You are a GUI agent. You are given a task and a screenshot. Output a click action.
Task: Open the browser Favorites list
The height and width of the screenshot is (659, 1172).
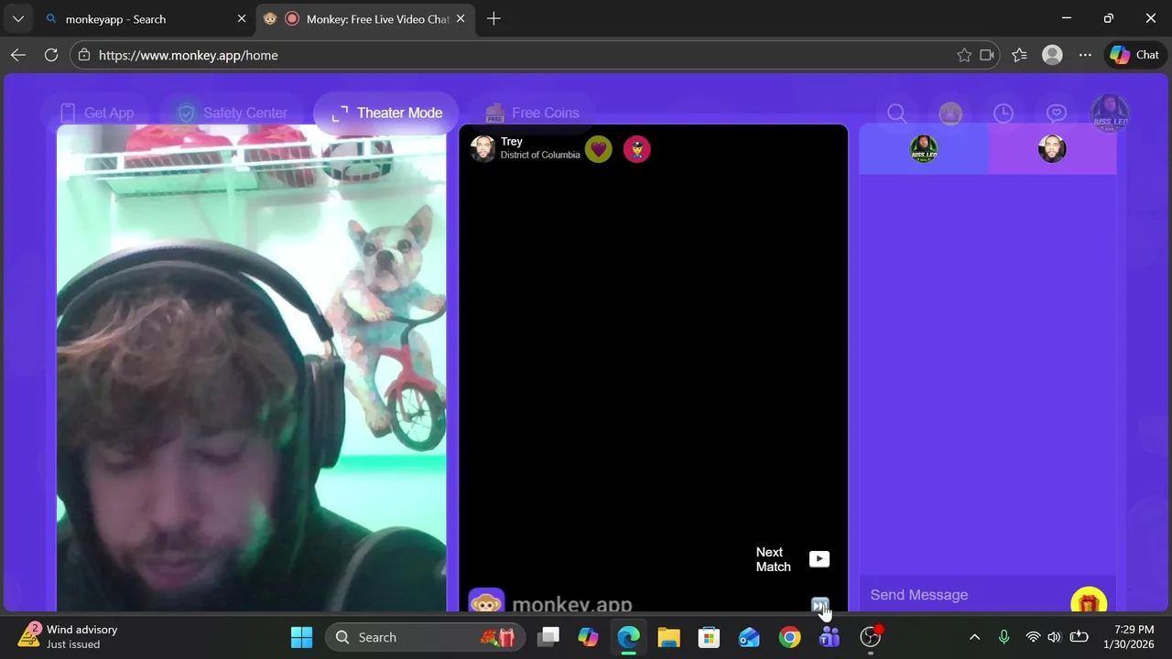click(1020, 55)
